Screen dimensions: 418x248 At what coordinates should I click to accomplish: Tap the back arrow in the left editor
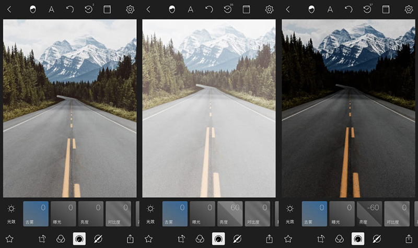coord(9,9)
